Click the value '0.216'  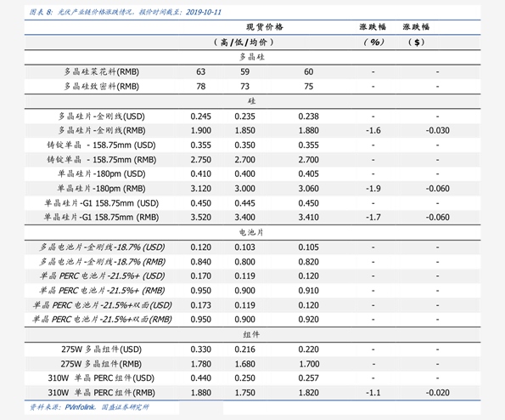tap(244, 349)
